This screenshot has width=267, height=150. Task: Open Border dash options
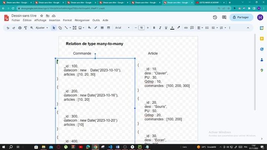(108, 28)
